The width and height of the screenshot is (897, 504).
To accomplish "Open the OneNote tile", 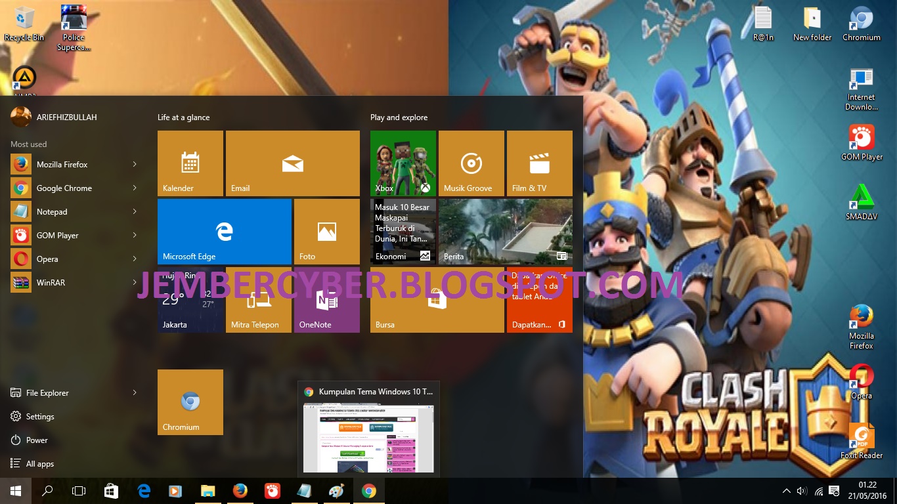I will point(327,300).
